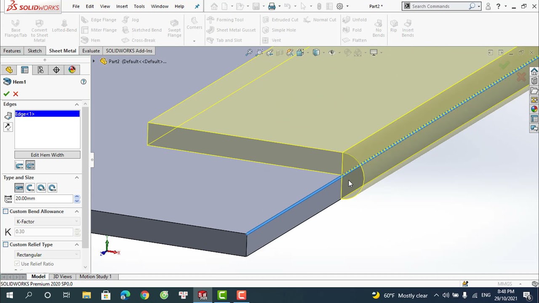
Task: Open the Custom Properties task pane icon
Action: [x=534, y=119]
